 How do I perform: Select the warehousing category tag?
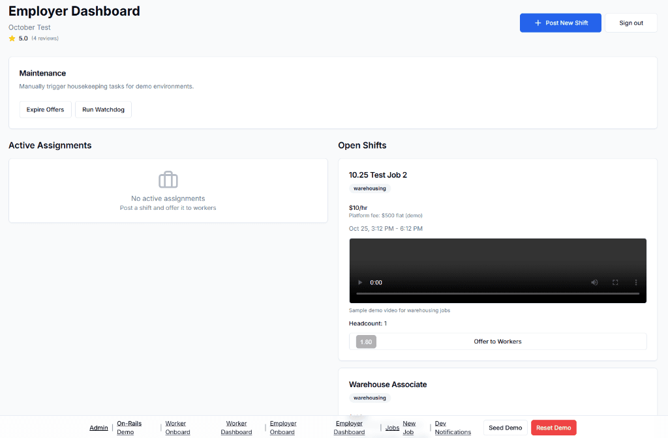click(369, 188)
